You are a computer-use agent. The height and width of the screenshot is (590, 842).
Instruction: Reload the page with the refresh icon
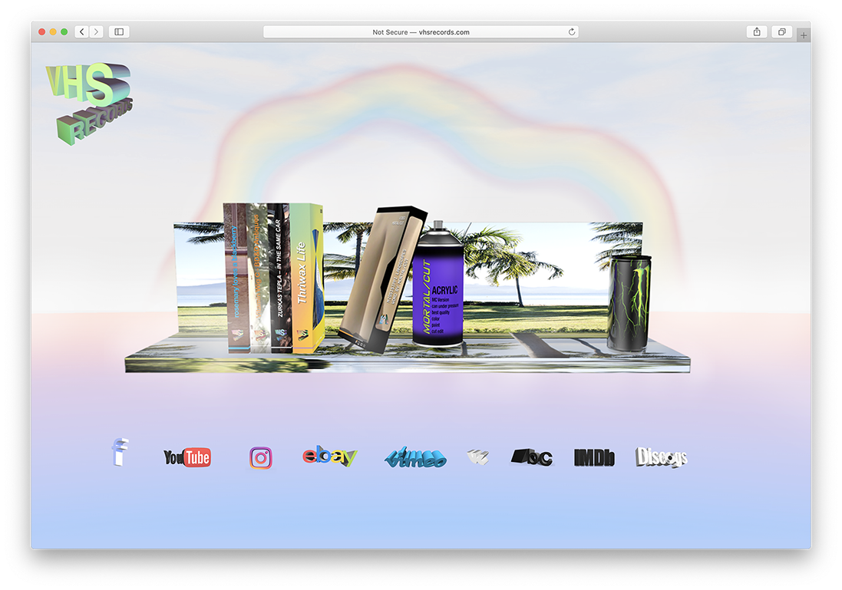point(572,32)
